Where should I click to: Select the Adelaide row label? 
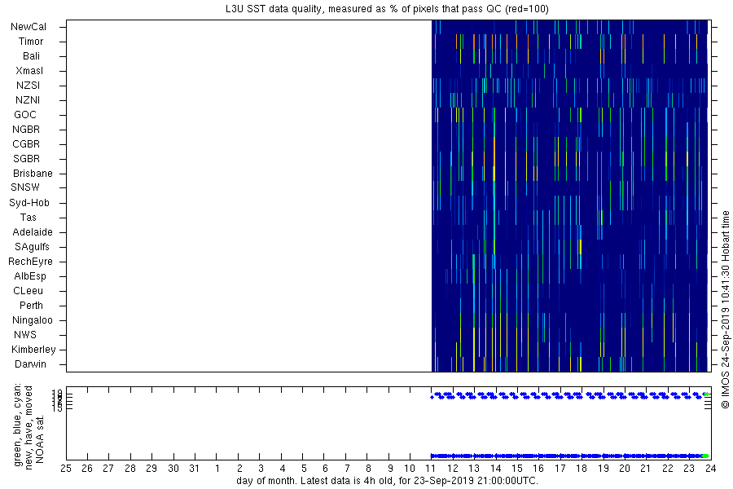coord(33,232)
